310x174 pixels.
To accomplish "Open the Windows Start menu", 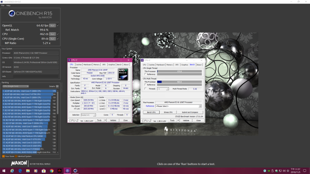I will point(4,171).
